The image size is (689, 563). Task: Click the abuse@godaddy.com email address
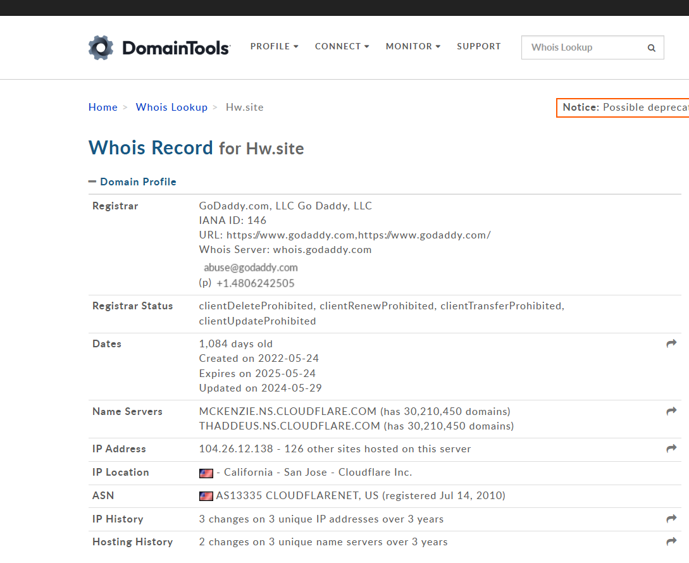[x=251, y=268]
